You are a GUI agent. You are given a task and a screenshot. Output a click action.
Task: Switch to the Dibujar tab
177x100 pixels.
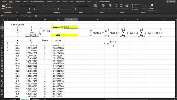[25, 2]
